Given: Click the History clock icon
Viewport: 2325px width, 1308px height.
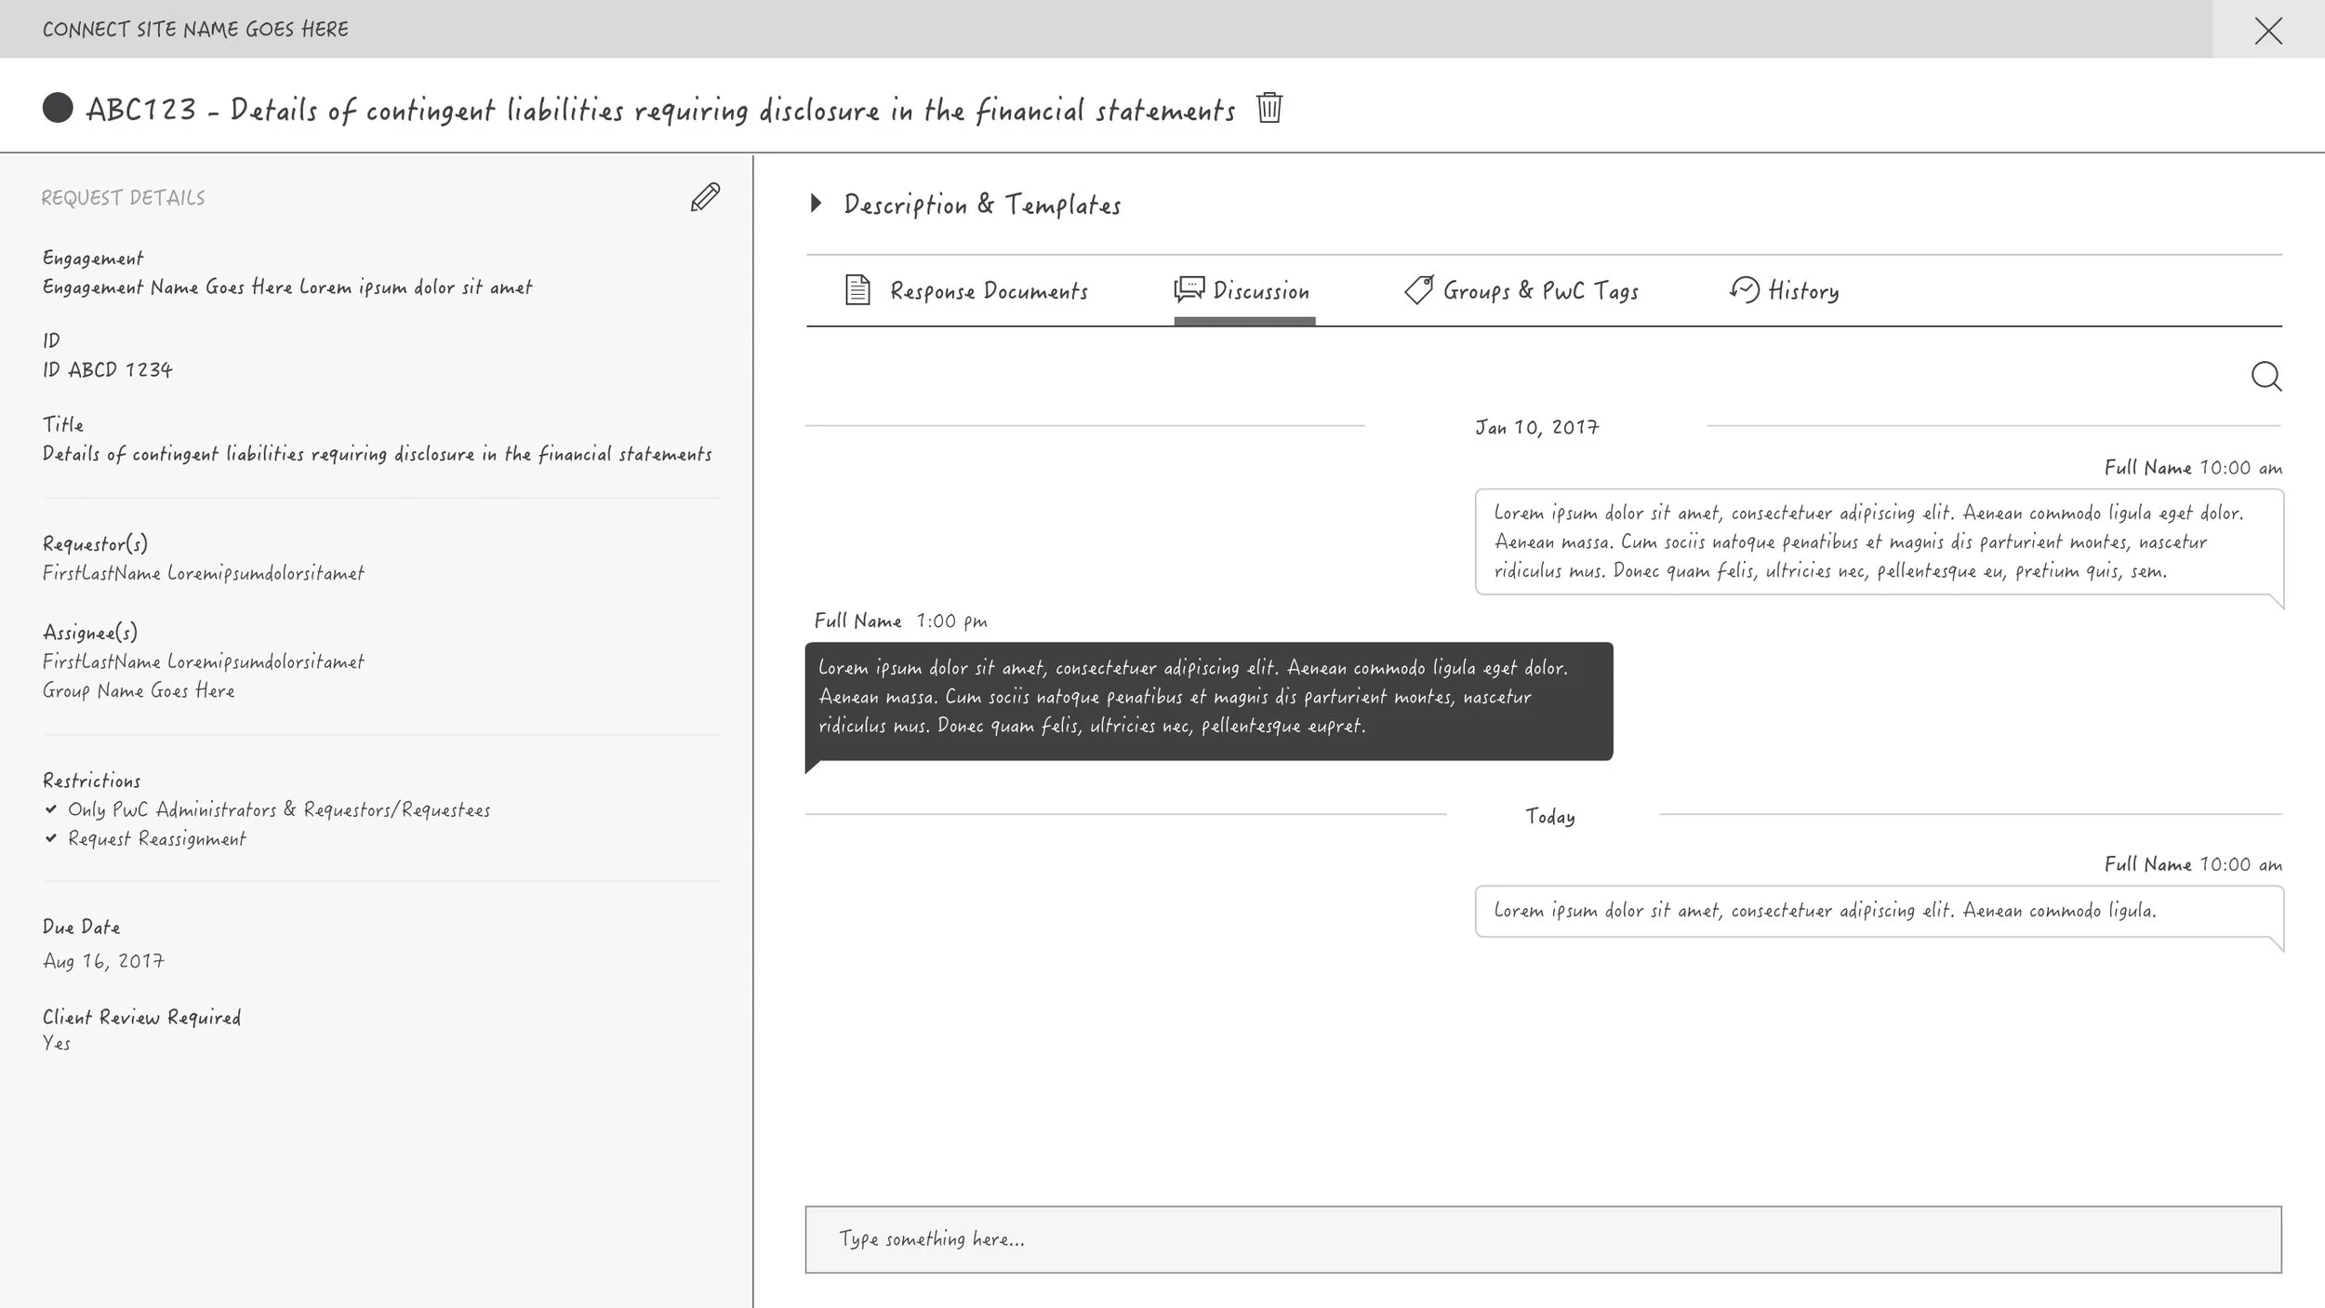Looking at the screenshot, I should pos(1745,289).
